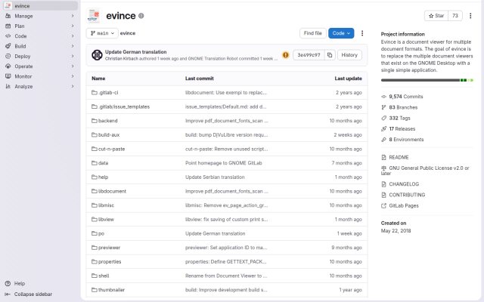Click the repository languages bar
The width and height of the screenshot is (484, 302).
427,80
